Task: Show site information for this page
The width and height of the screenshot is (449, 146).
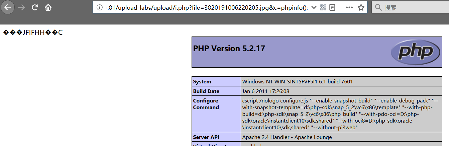Action: coord(99,7)
